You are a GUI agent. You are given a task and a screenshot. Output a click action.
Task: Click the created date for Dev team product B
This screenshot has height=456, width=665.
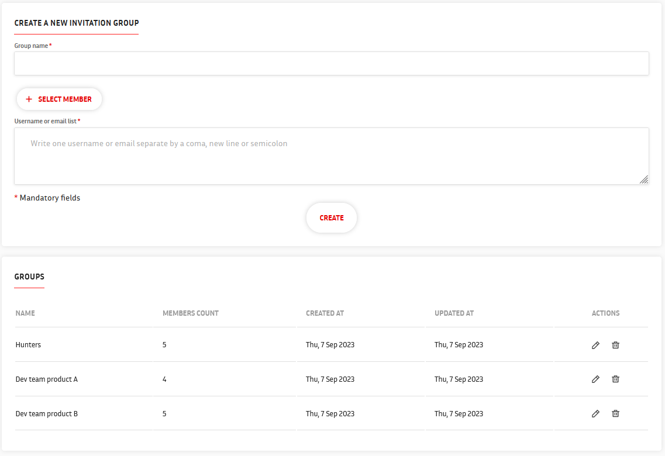pyautogui.click(x=330, y=414)
